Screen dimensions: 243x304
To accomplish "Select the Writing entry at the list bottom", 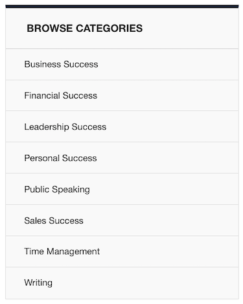I will (x=122, y=283).
